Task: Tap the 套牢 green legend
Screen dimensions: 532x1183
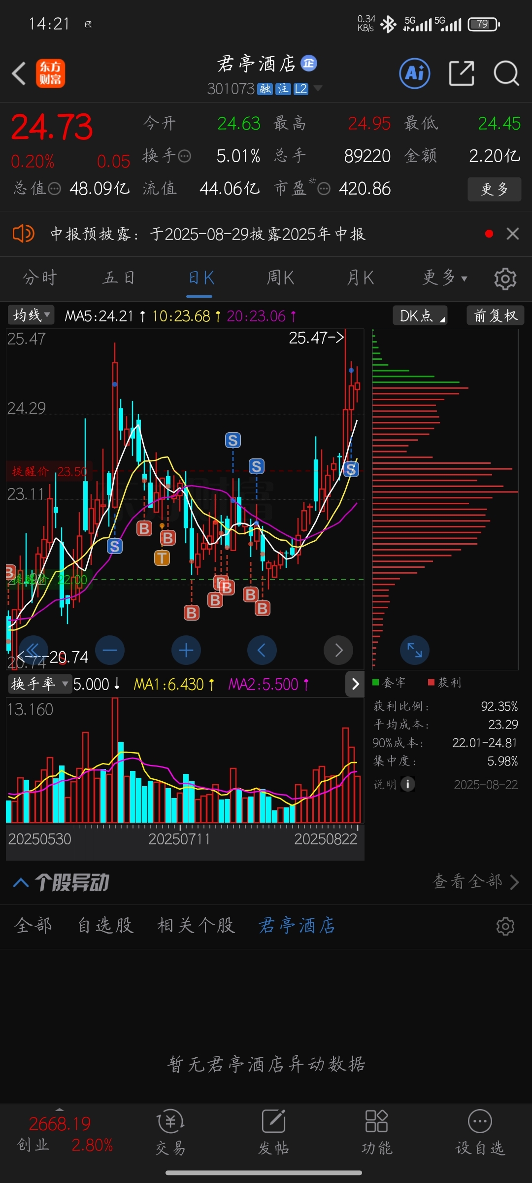Action: coord(389,682)
